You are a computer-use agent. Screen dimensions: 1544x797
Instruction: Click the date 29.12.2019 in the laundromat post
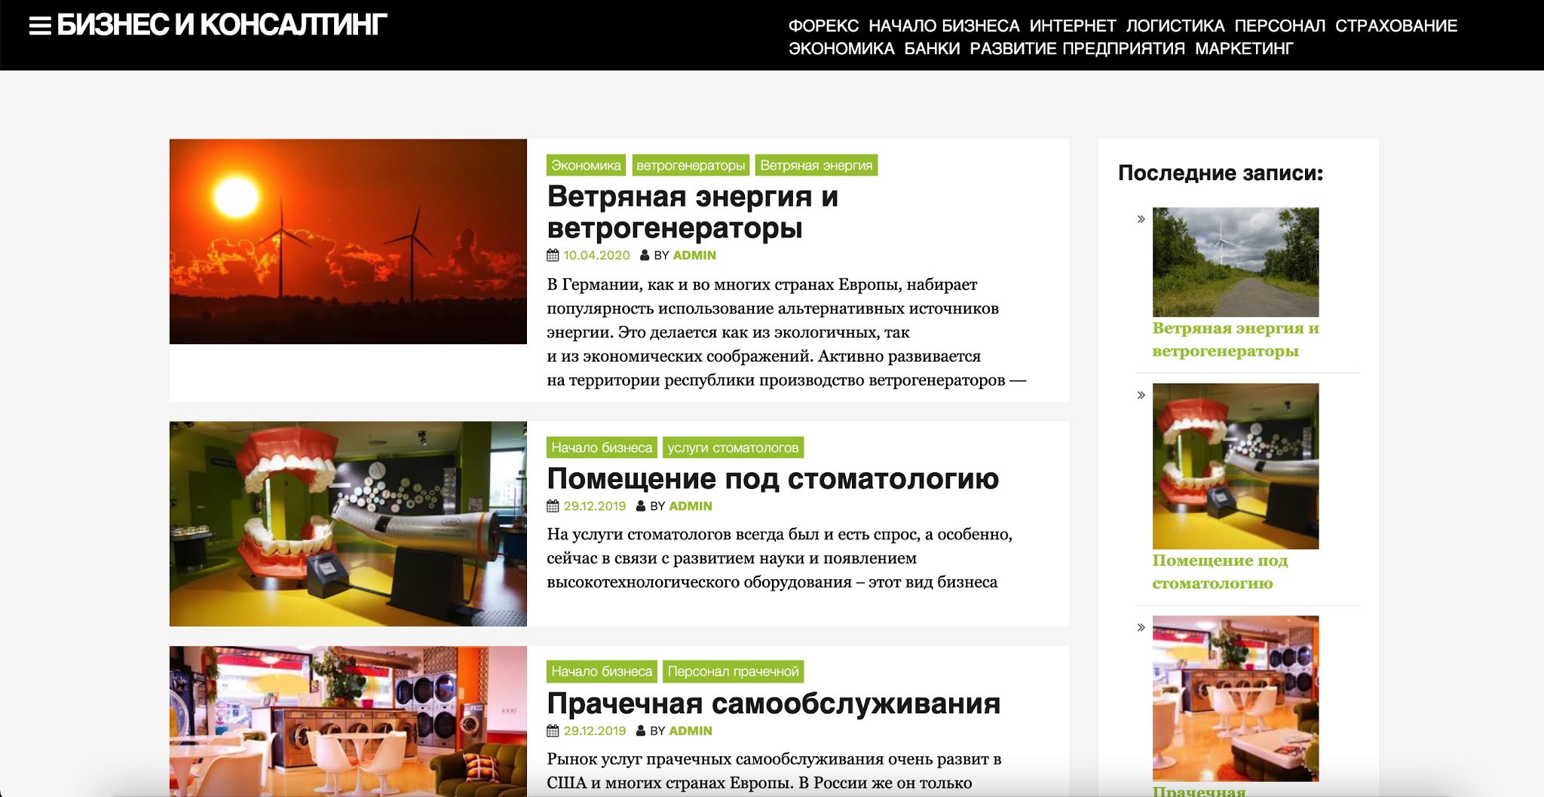[x=595, y=731]
